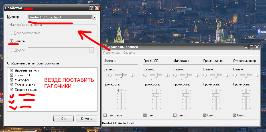Toggle the Выкл. checkbox under Громк. лин.вх.
The image size is (266, 132).
(205, 115)
